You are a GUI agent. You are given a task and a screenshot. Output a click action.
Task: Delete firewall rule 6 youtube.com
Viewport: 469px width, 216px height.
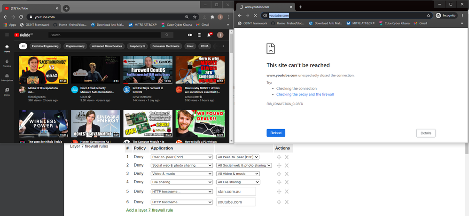(287, 202)
